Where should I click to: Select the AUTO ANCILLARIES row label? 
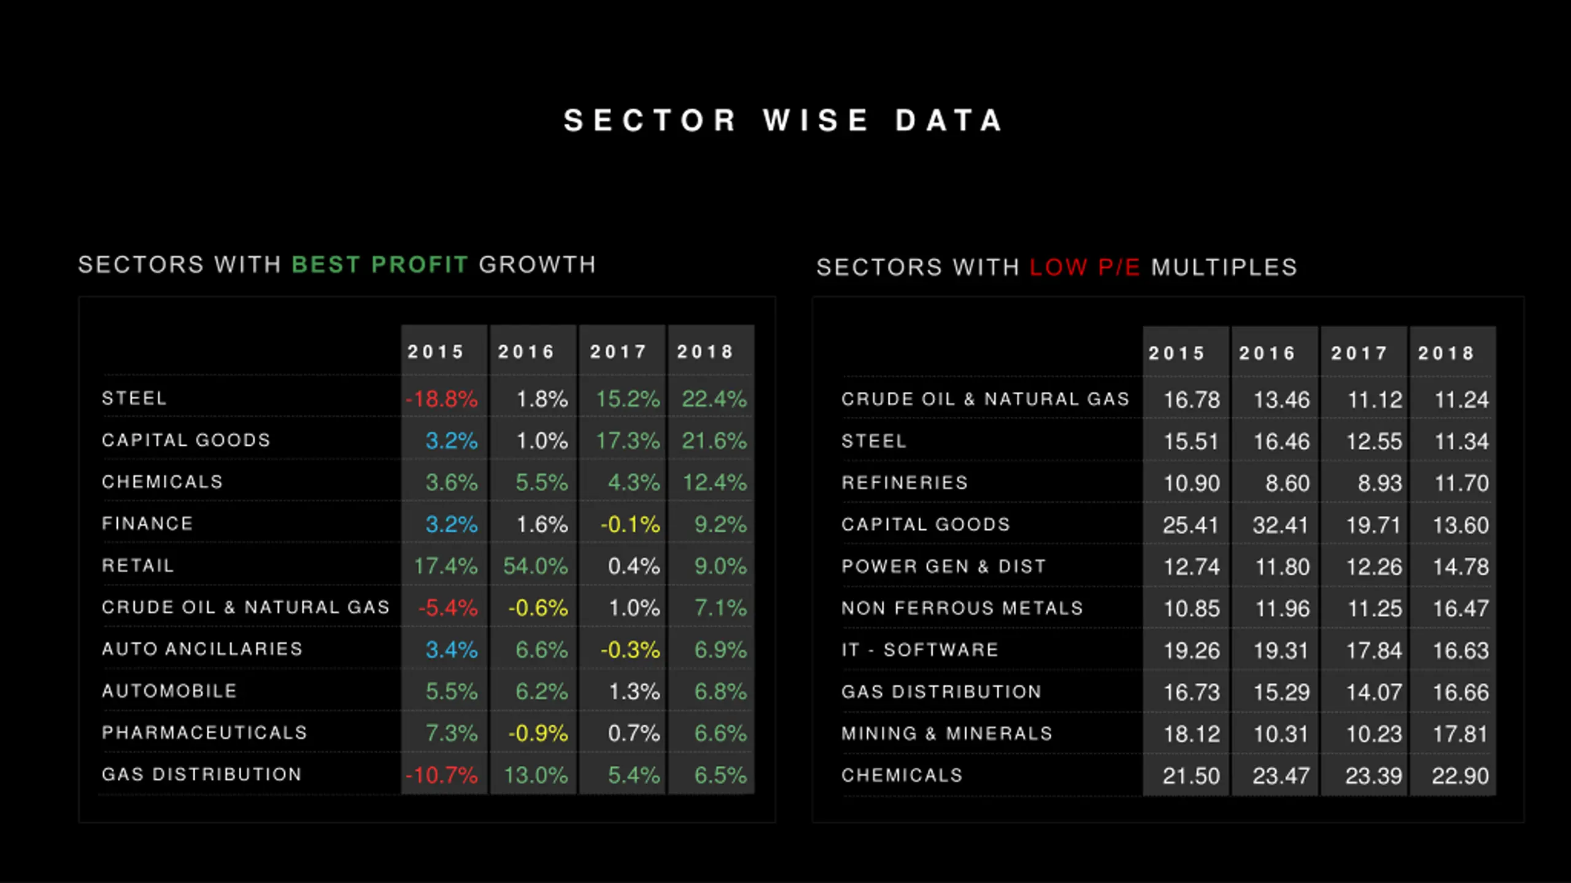(x=202, y=649)
